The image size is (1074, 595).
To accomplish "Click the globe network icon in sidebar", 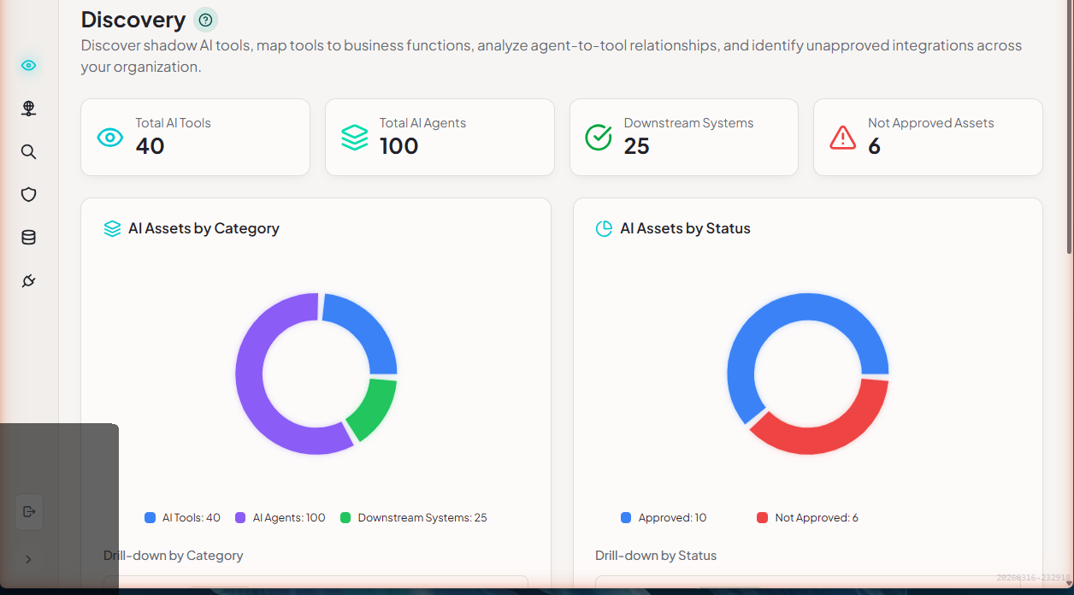I will [x=28, y=109].
